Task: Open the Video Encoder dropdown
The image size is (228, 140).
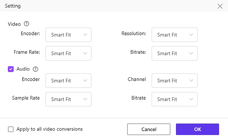Action: pyautogui.click(x=68, y=35)
